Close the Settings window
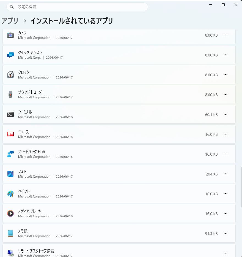The image size is (242, 257). 236,5
